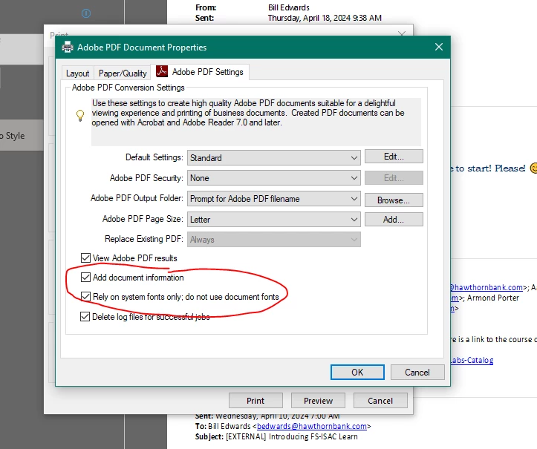
Task: Expand the Adobe PDF Security dropdown
Action: click(273, 178)
